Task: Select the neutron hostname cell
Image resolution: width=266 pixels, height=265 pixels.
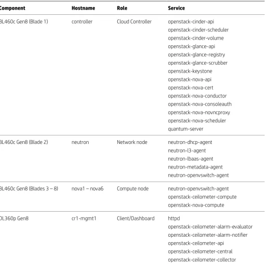Action: pos(80,142)
